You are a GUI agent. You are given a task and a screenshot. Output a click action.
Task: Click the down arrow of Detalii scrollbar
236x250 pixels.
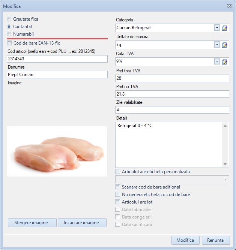pos(225,164)
